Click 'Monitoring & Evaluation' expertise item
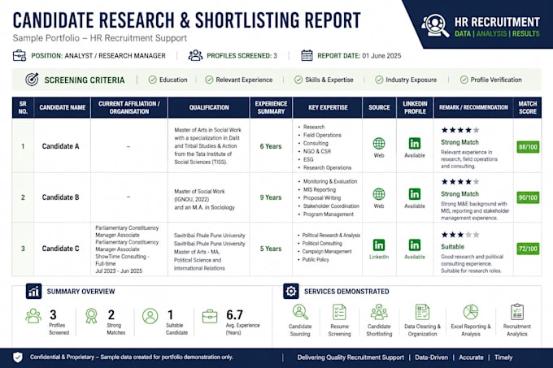Image resolution: width=553 pixels, height=368 pixels. pyautogui.click(x=330, y=181)
